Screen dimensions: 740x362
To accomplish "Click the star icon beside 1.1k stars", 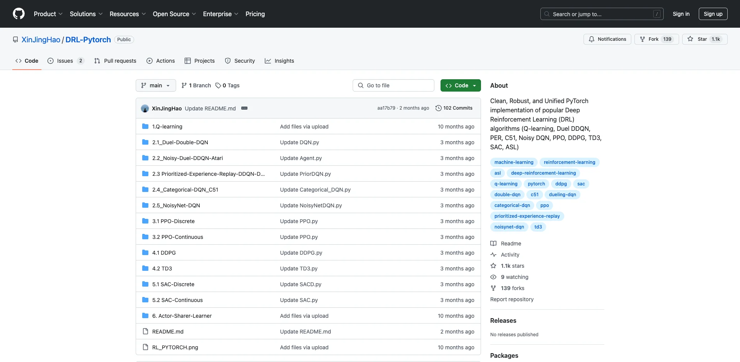I will click(493, 266).
